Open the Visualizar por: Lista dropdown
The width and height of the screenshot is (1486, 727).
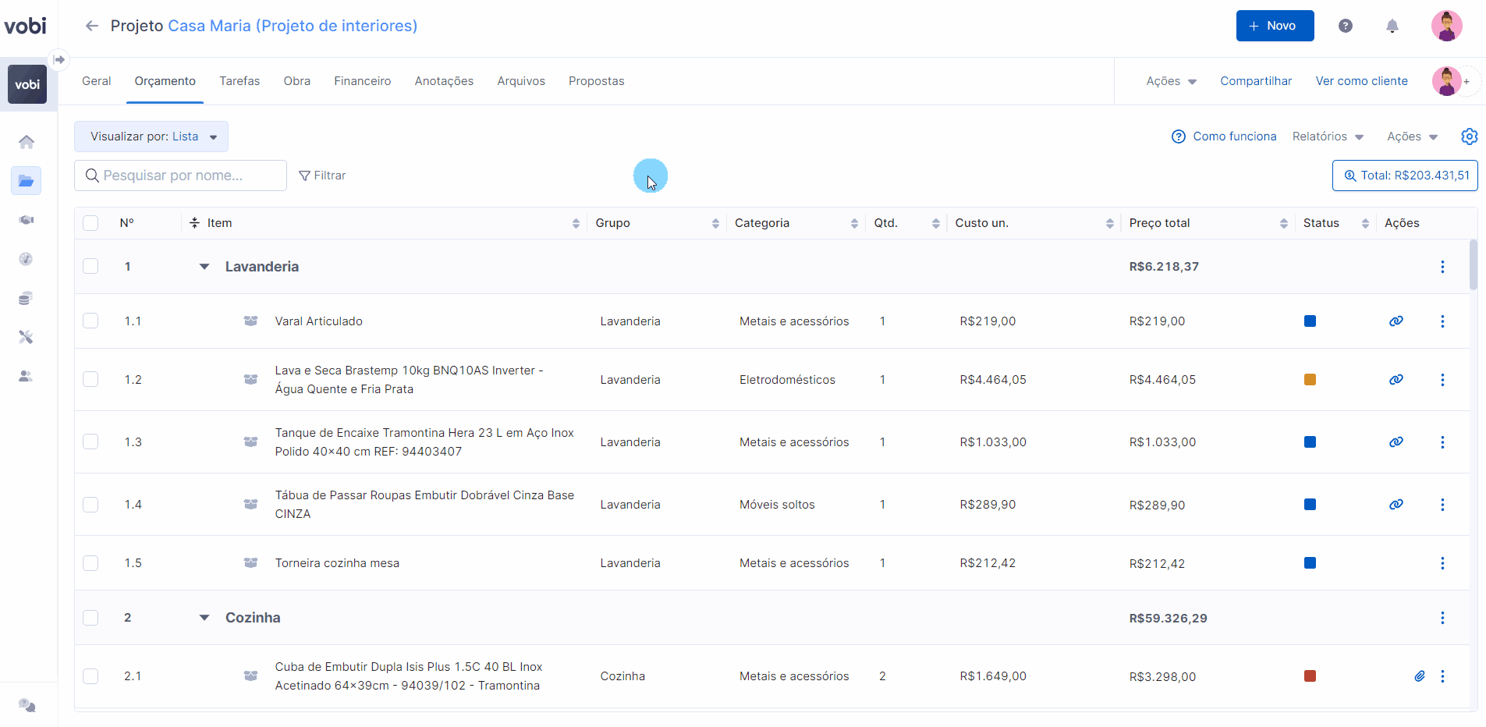[x=151, y=137]
